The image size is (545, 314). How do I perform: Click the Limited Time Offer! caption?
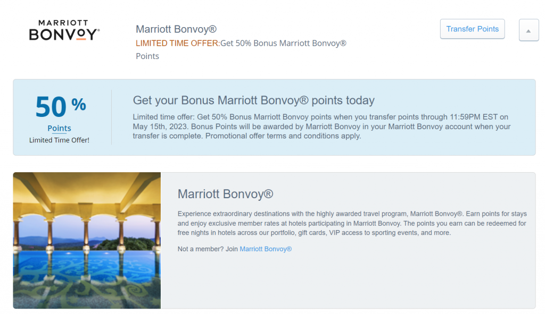pos(59,140)
